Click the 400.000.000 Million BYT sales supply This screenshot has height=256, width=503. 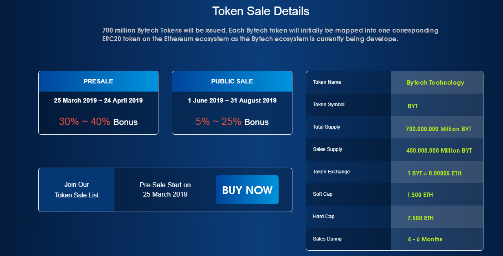tap(439, 151)
